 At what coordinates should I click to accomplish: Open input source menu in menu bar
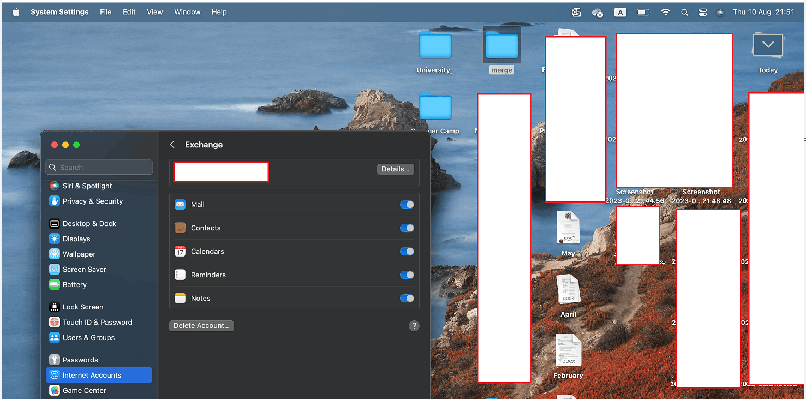(620, 12)
